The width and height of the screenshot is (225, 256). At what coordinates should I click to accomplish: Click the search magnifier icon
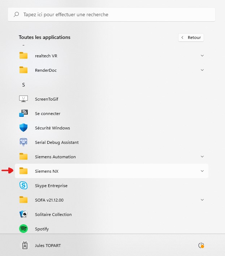(16, 14)
